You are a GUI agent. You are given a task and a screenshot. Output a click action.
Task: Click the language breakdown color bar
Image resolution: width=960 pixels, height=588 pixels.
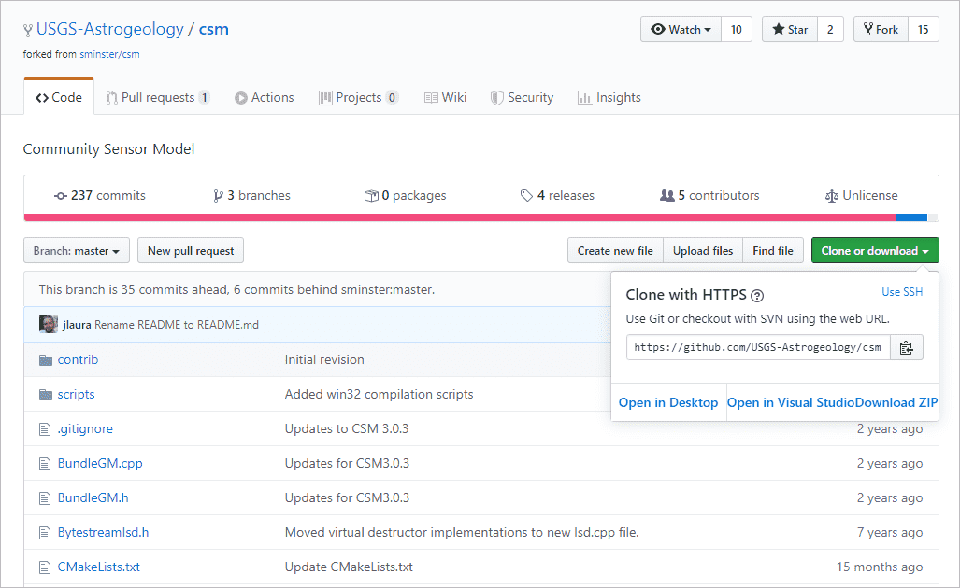pos(481,217)
